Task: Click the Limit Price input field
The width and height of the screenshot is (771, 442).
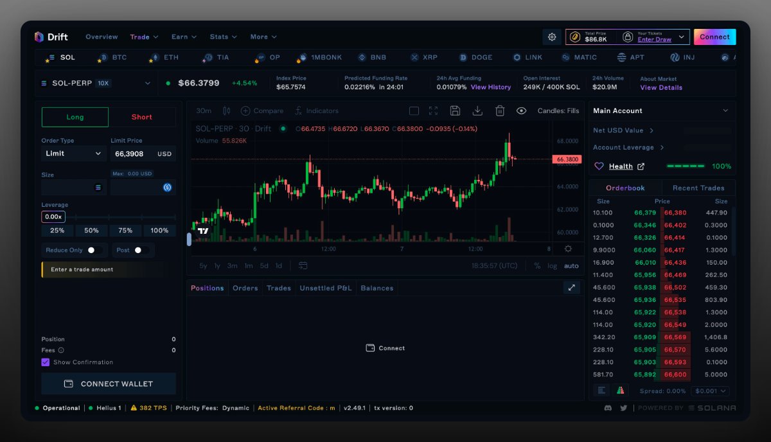Action: (x=143, y=154)
